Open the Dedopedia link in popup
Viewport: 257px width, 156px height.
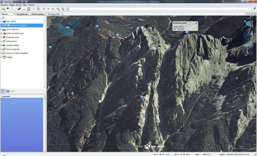[x=180, y=29]
